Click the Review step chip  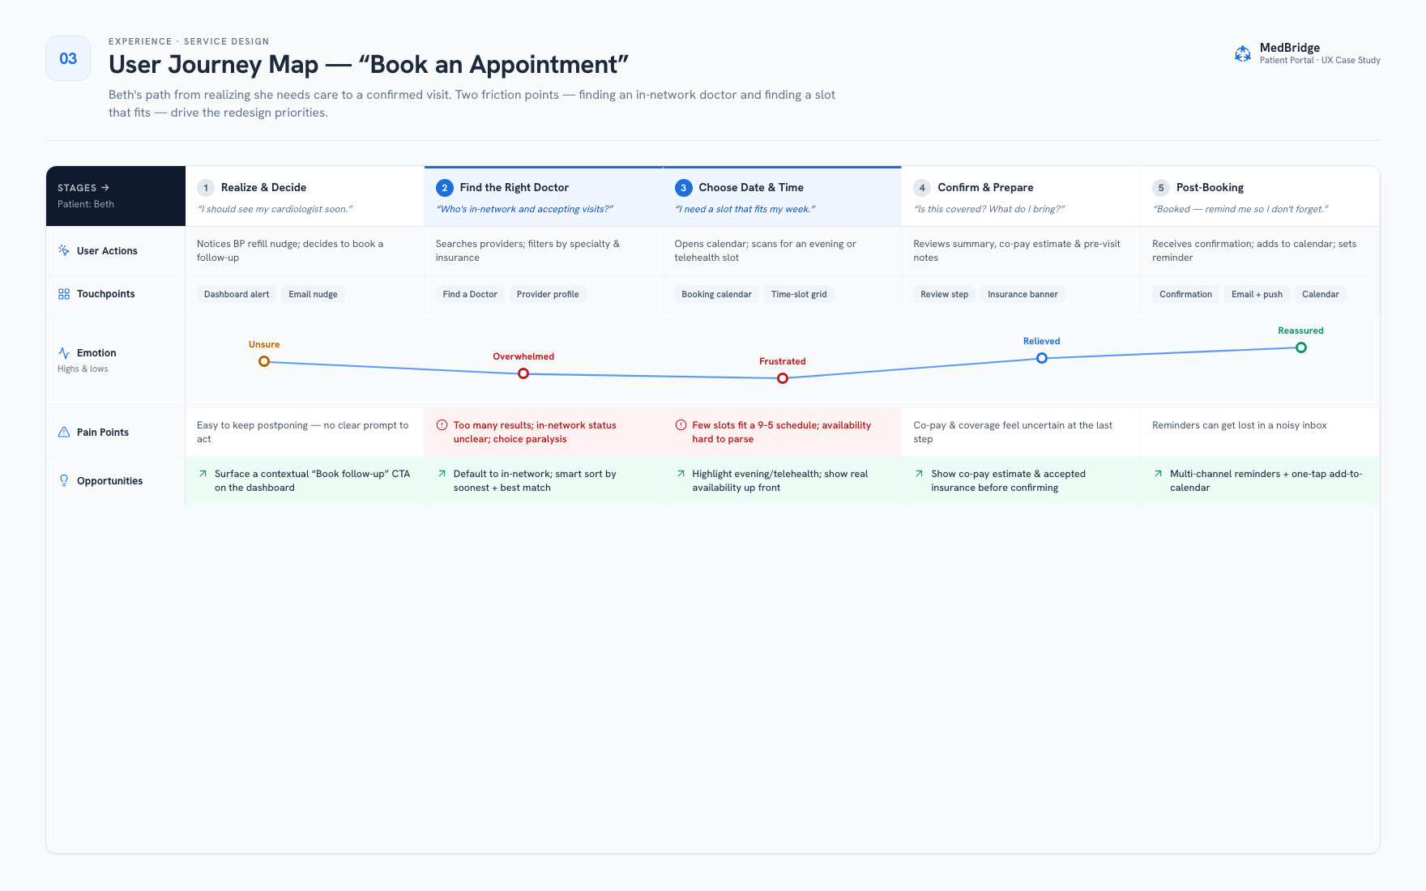click(945, 294)
